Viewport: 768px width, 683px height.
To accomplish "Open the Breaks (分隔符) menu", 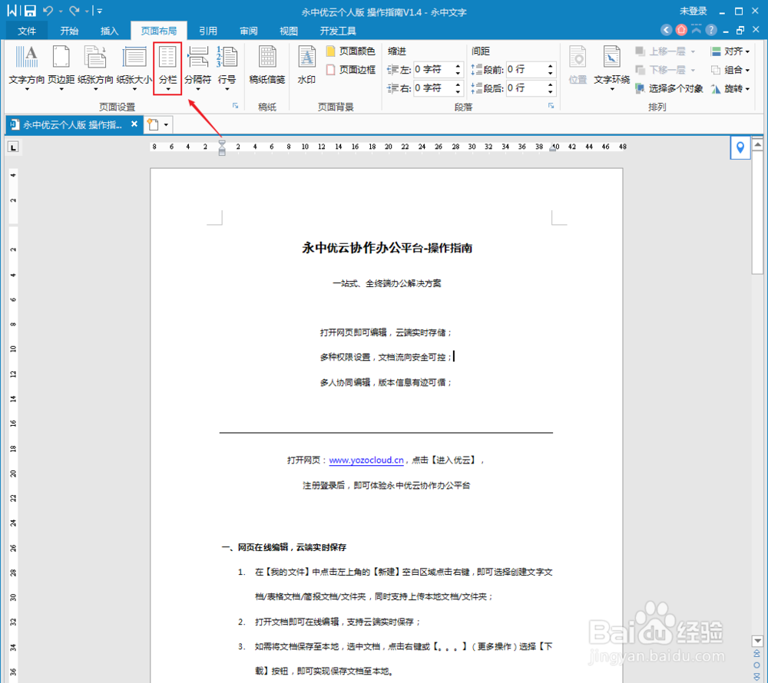I will click(x=198, y=68).
